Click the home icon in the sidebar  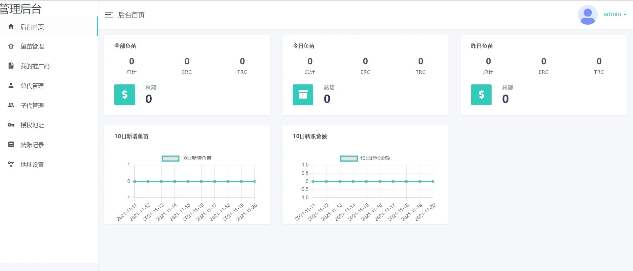(11, 26)
